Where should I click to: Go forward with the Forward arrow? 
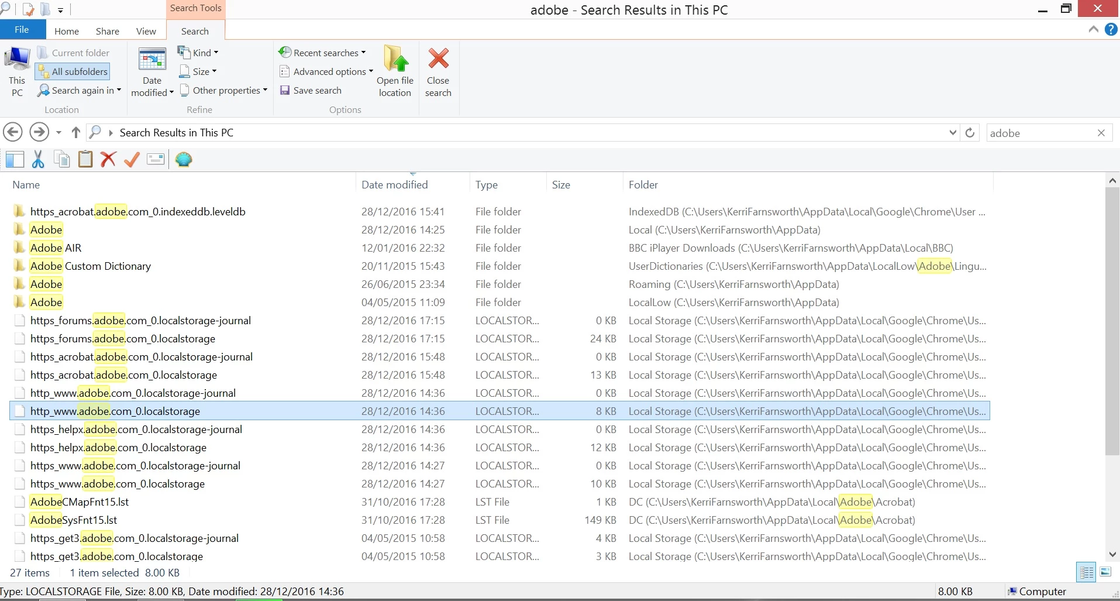pyautogui.click(x=39, y=132)
